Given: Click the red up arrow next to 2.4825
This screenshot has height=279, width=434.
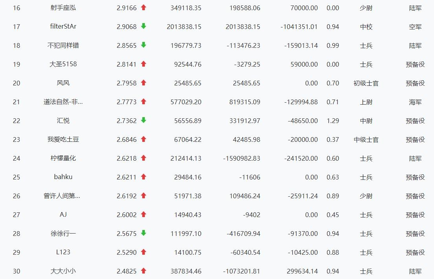Looking at the screenshot, I should (143, 271).
